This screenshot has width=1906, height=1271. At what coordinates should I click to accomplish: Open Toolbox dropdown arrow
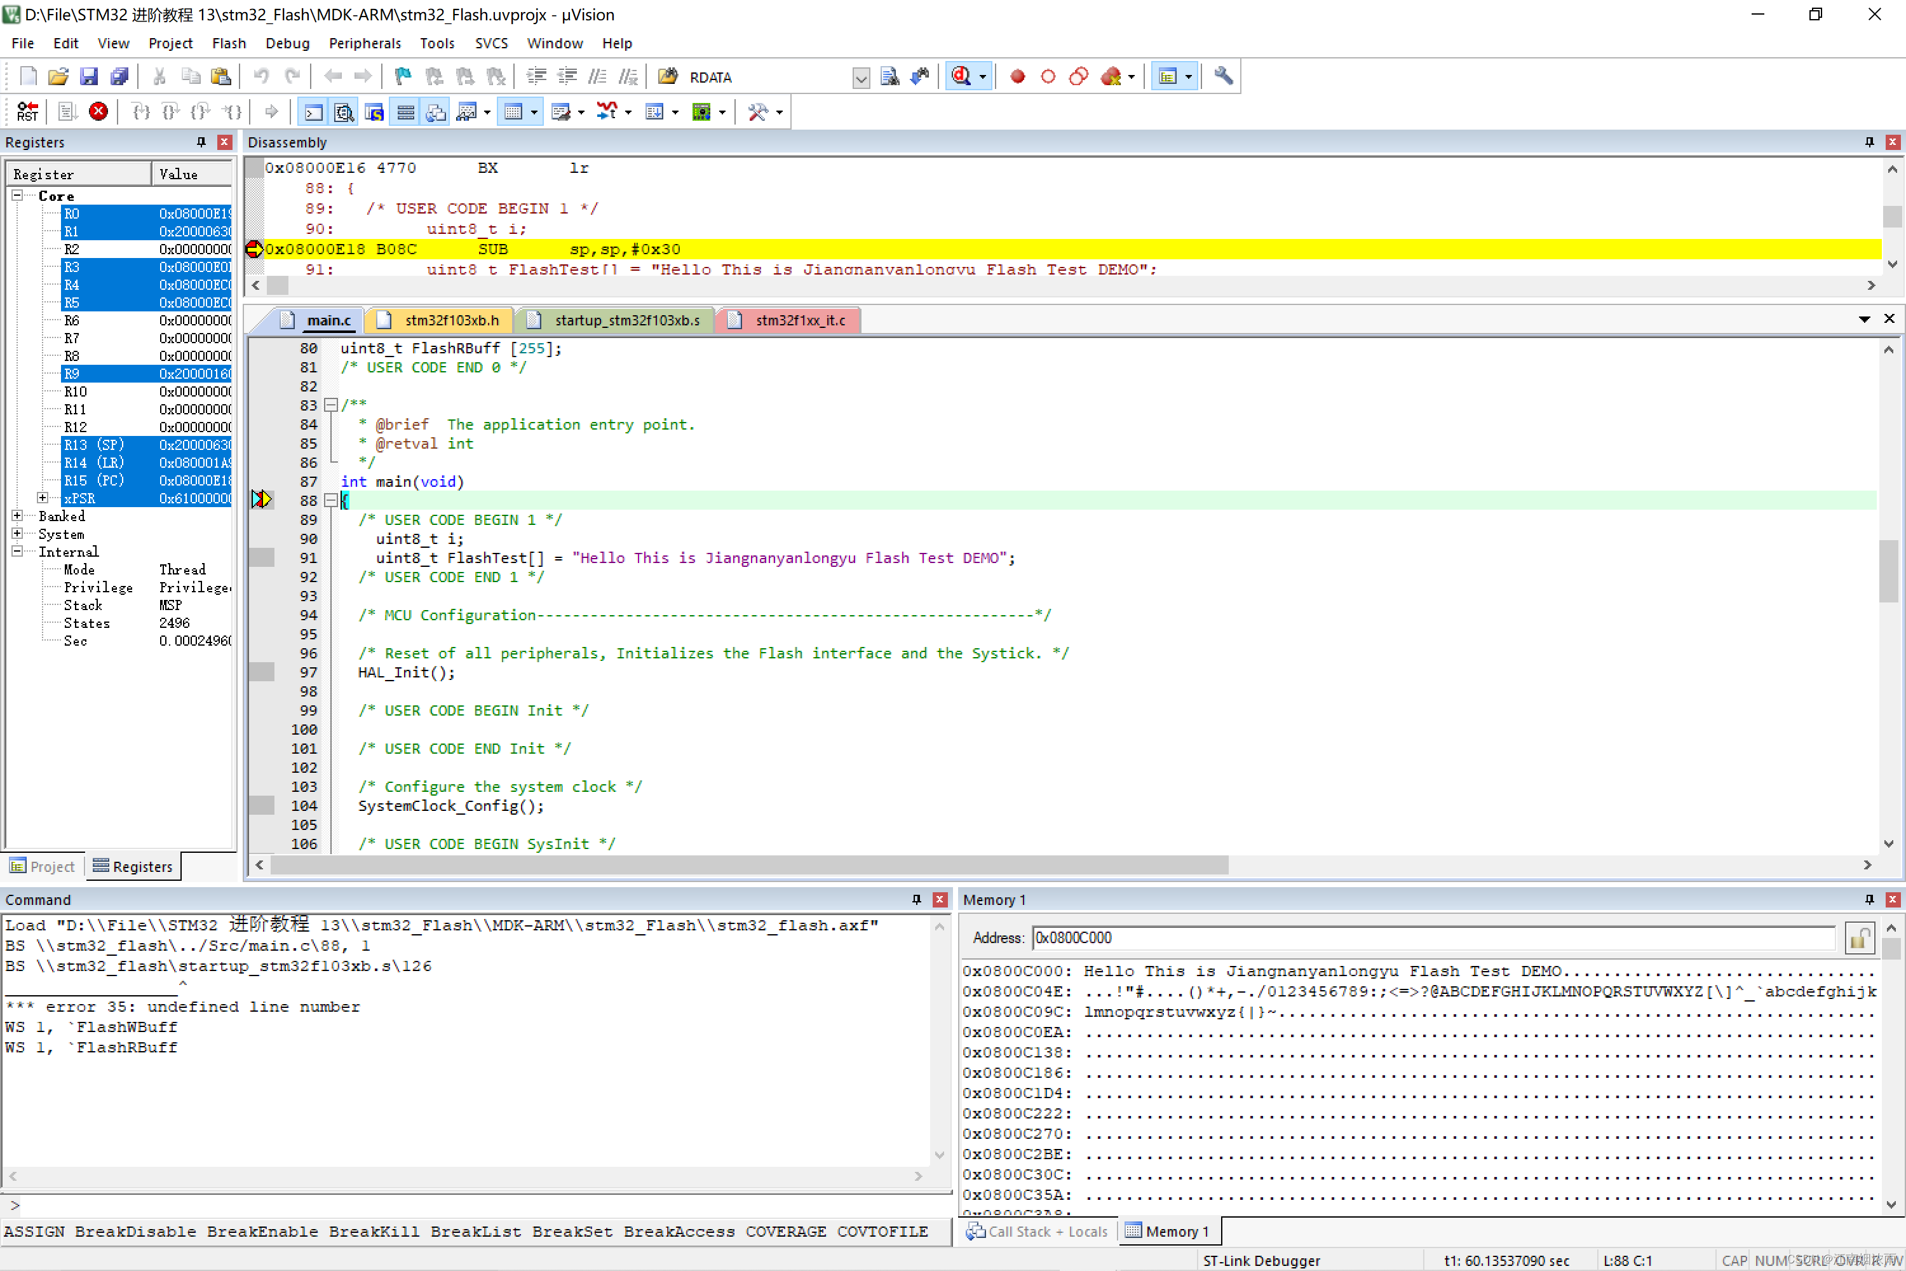tap(780, 112)
